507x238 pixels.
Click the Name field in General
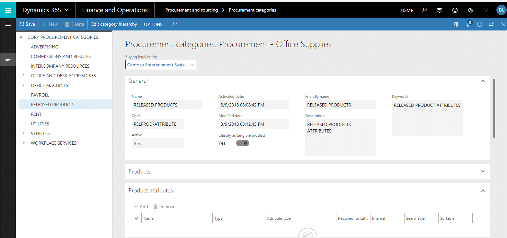click(167, 105)
